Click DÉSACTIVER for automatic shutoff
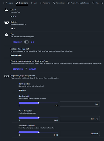 pos(18,69)
